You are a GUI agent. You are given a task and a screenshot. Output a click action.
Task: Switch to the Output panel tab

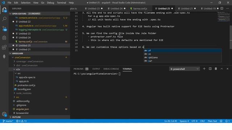pyautogui.click(x=96, y=69)
